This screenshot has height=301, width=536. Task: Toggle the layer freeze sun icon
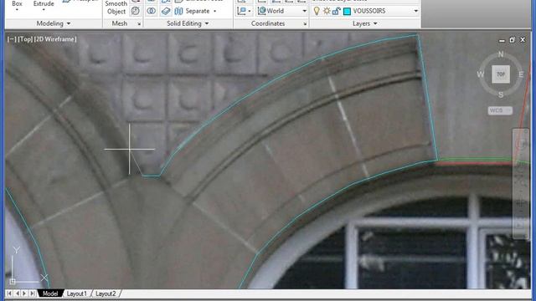point(327,11)
